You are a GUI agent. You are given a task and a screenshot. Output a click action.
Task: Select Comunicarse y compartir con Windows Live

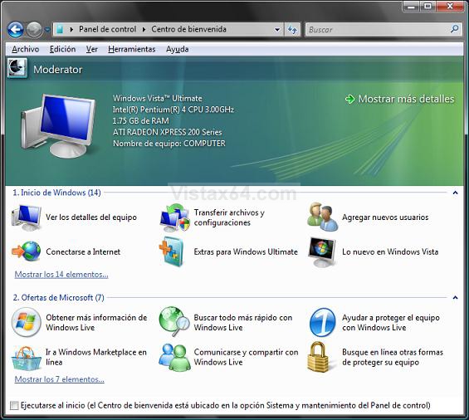pyautogui.click(x=246, y=357)
